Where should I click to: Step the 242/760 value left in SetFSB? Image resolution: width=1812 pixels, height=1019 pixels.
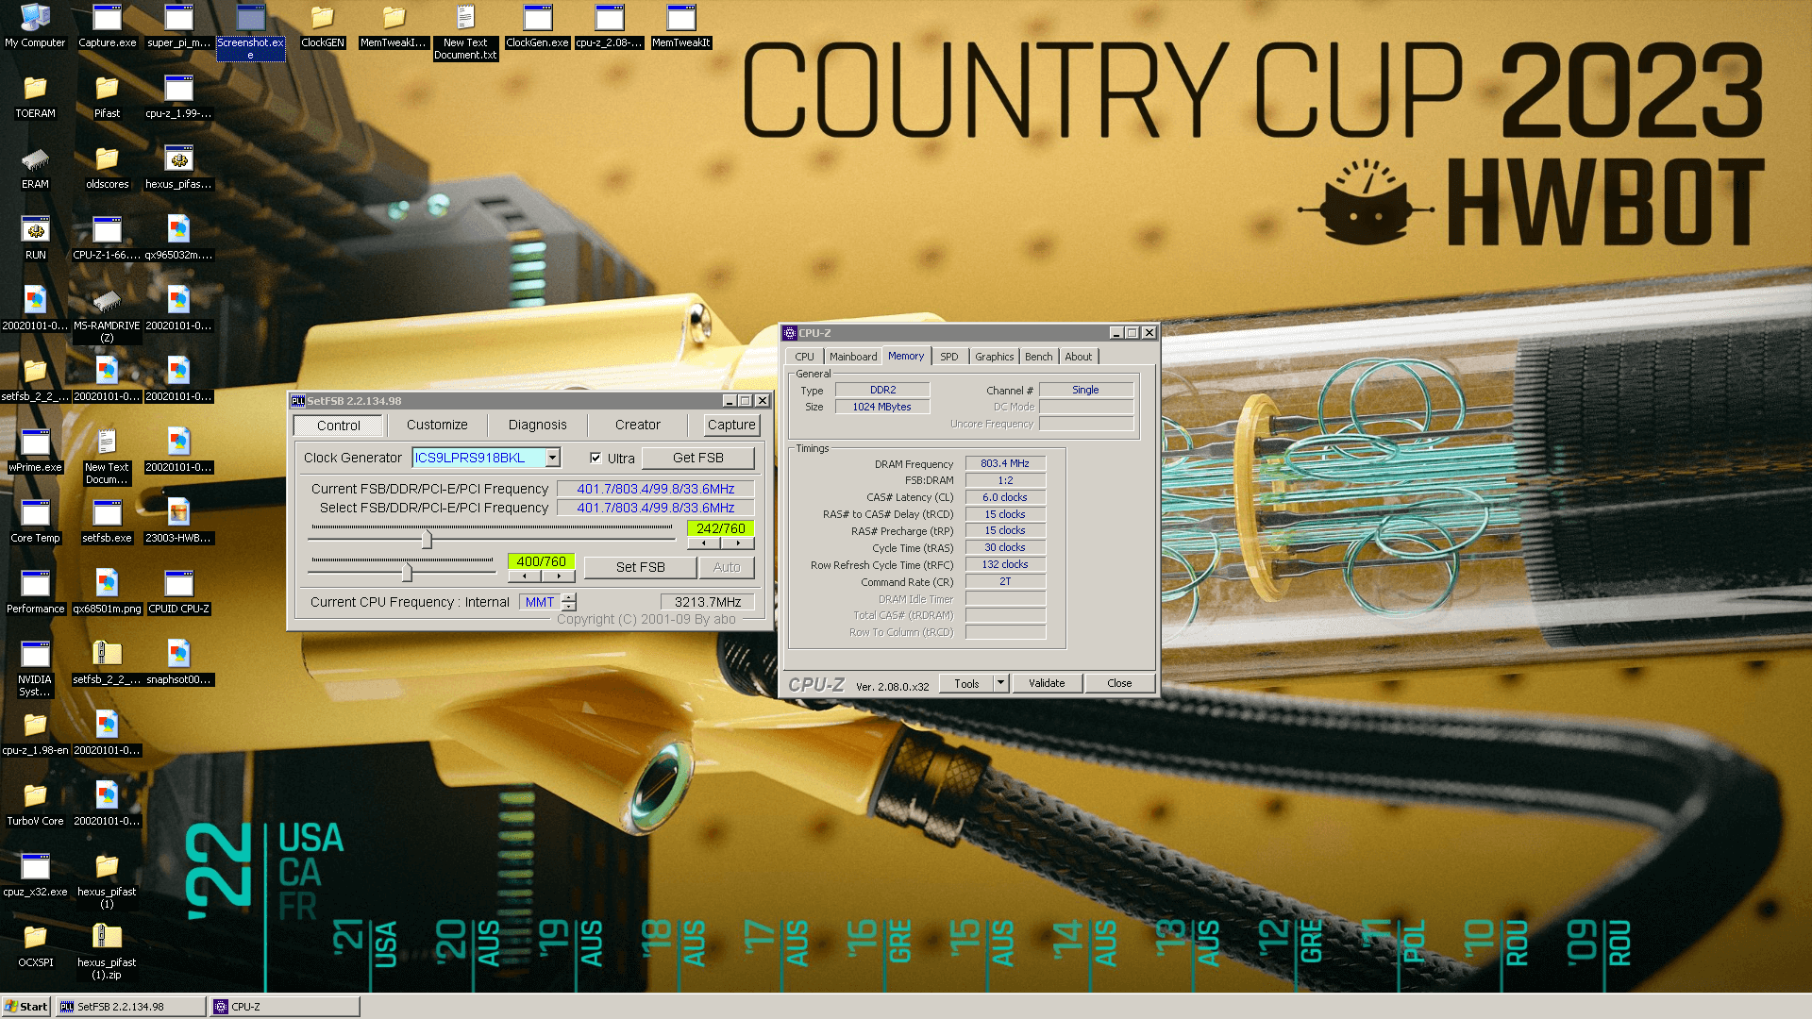pos(704,543)
